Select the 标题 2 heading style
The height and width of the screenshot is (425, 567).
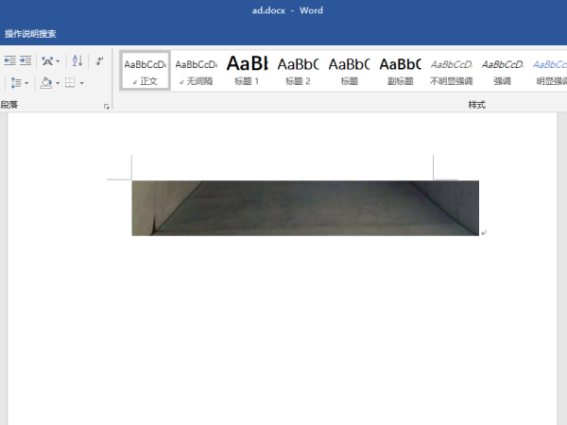point(298,71)
